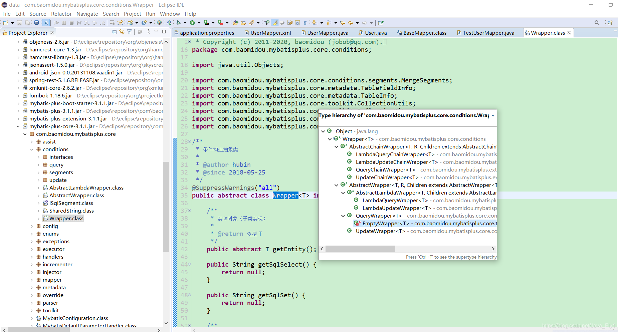This screenshot has width=618, height=332.
Task: Open the Debug button dropdown arrow
Action: point(185,23)
